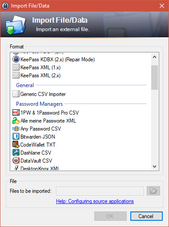
Task: Click the KeePass XML (1.x) format icon
Action: click(x=16, y=67)
